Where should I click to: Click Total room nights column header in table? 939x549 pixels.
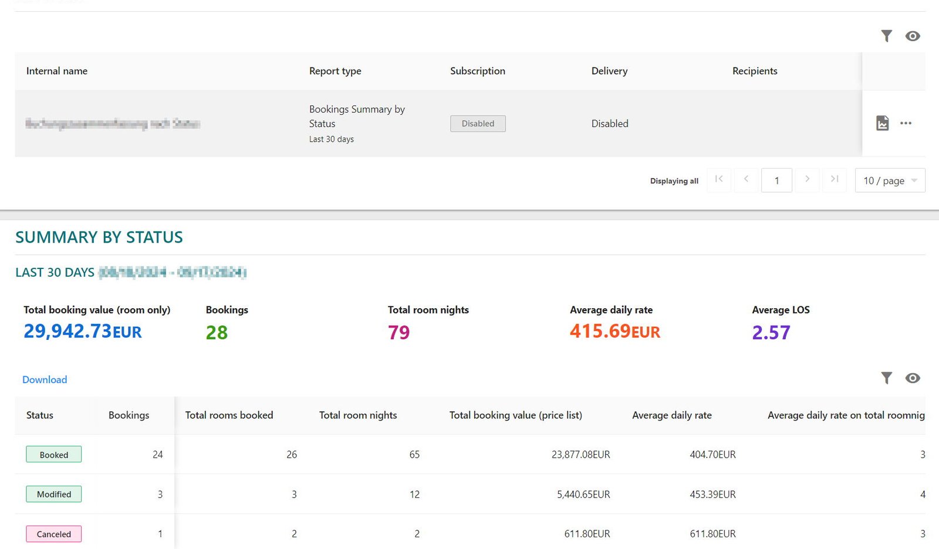[x=358, y=415]
